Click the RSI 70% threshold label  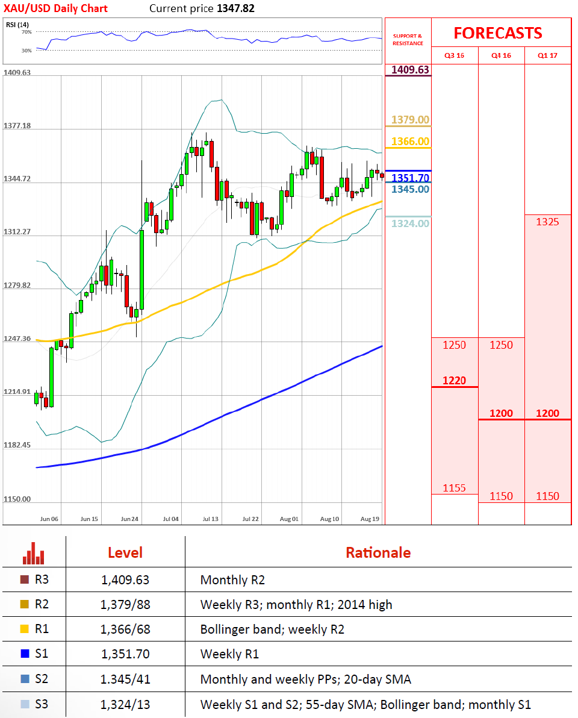click(26, 32)
